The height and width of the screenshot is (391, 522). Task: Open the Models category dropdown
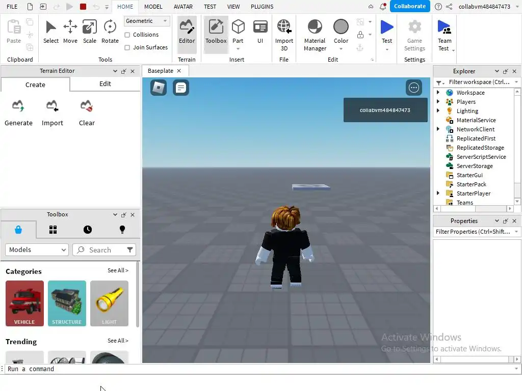pos(37,249)
